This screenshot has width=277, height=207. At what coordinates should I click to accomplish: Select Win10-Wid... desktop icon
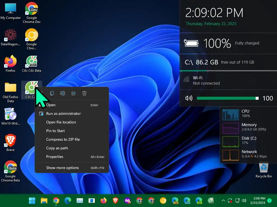[11, 116]
